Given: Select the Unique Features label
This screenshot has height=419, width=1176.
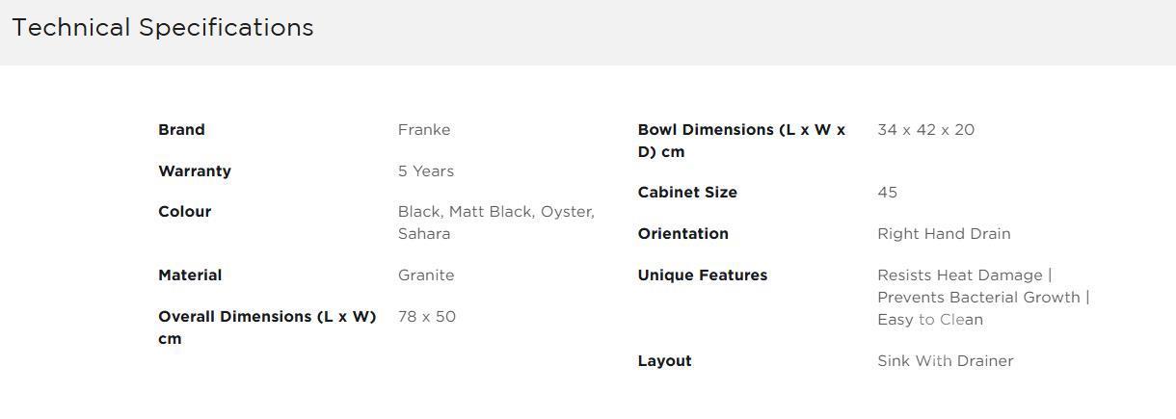Looking at the screenshot, I should click(703, 275).
